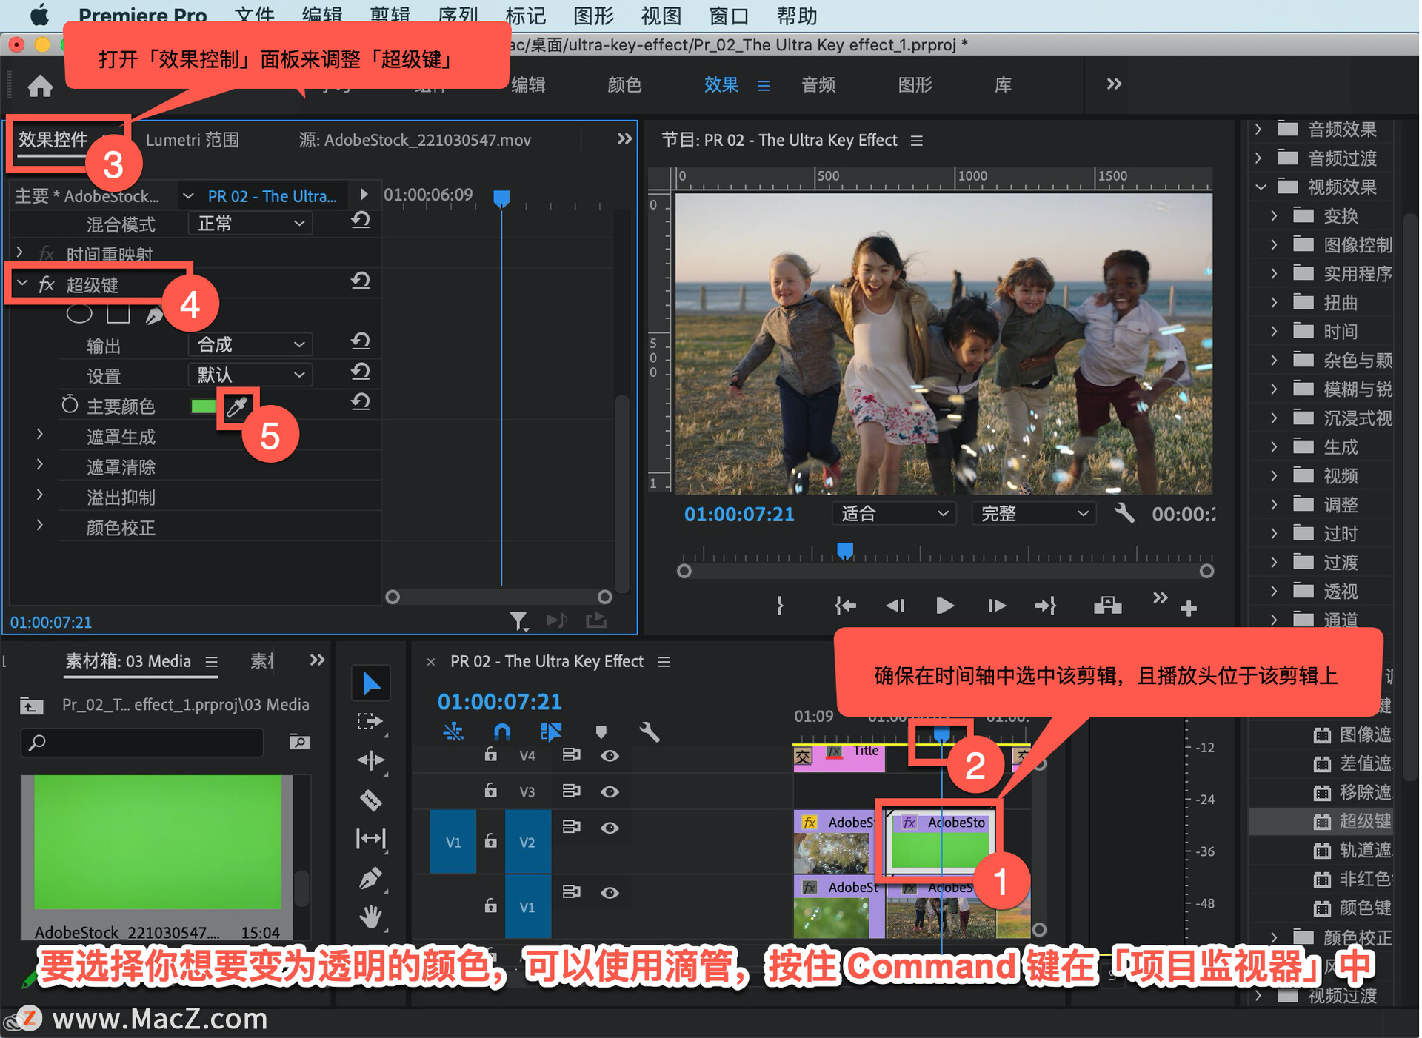Toggle V2 track output eye
The height and width of the screenshot is (1038, 1422).
point(610,828)
